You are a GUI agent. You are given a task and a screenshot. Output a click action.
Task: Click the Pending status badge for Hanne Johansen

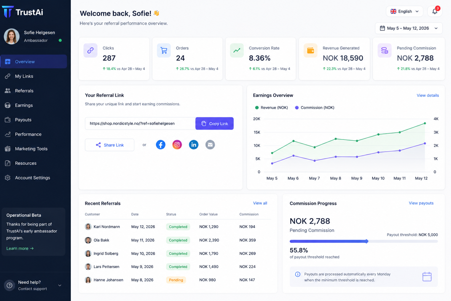176,280
